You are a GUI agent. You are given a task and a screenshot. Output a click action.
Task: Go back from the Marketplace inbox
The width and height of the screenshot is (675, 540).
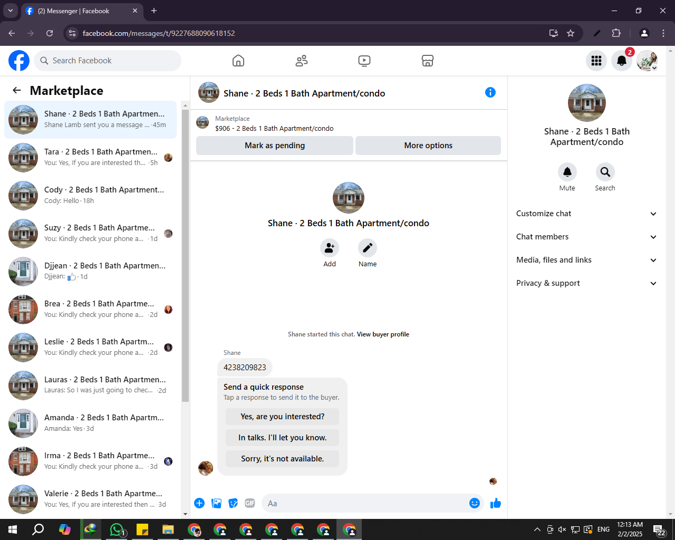17,90
